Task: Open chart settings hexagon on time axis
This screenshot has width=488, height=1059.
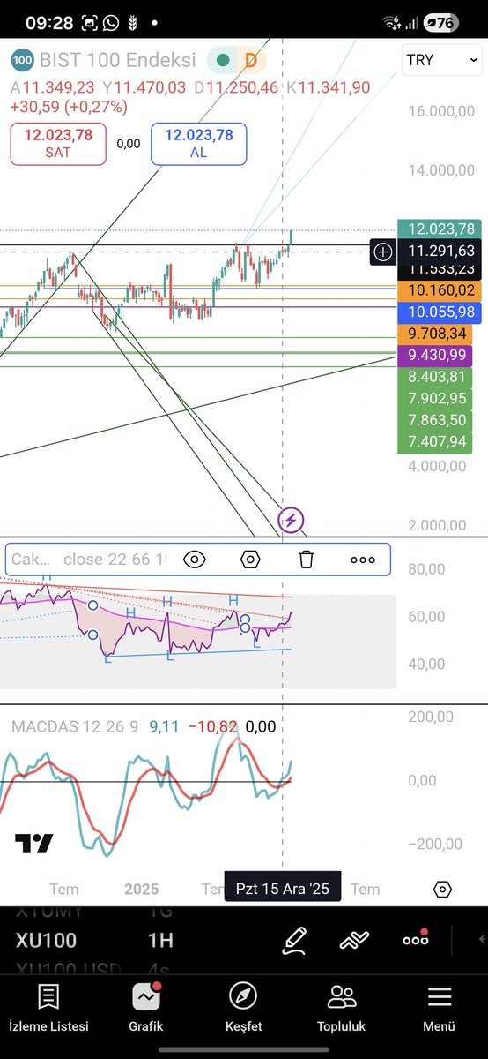Action: click(442, 889)
